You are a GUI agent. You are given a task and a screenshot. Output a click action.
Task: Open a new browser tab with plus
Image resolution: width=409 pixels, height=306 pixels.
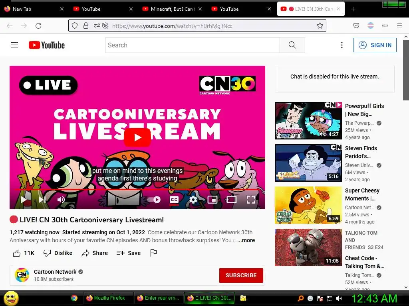point(353,9)
